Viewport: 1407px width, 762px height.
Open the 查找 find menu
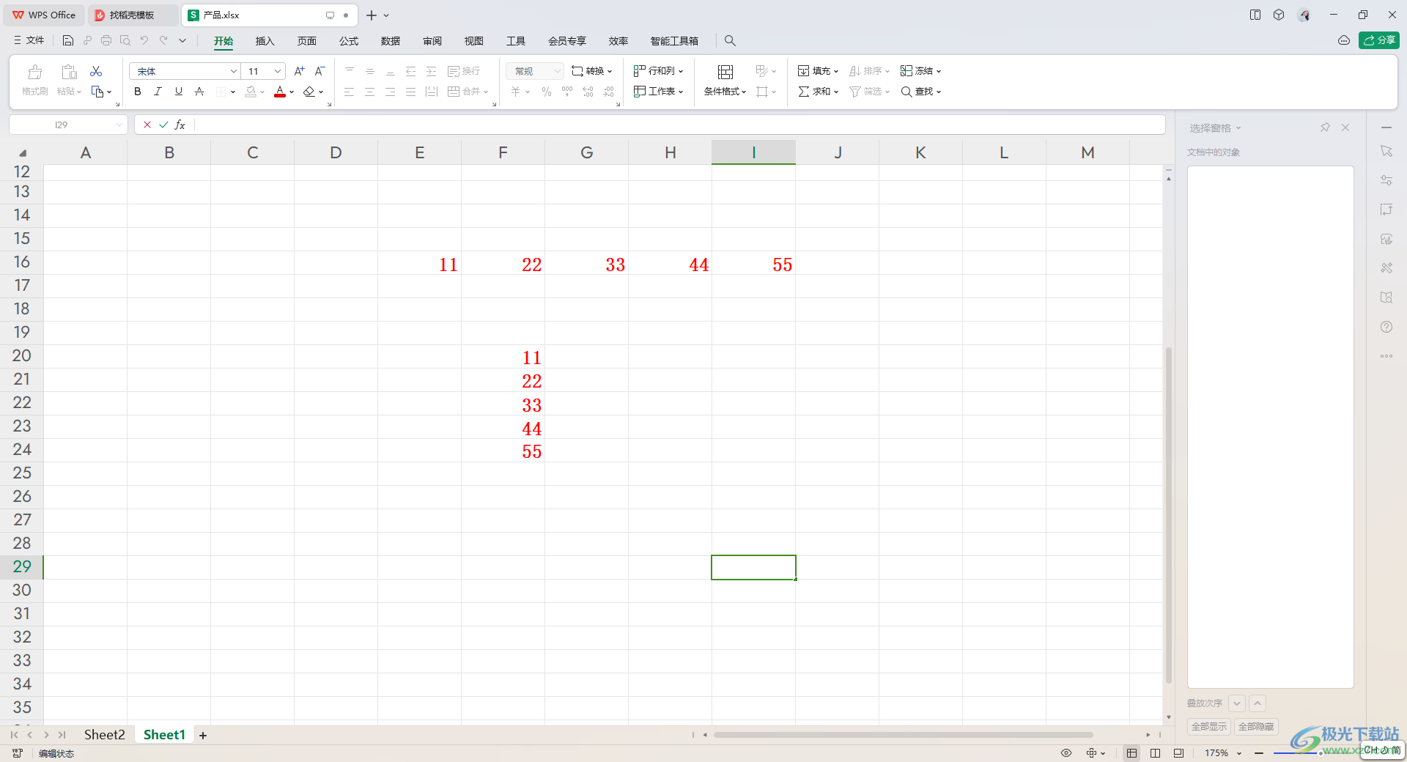tap(920, 92)
